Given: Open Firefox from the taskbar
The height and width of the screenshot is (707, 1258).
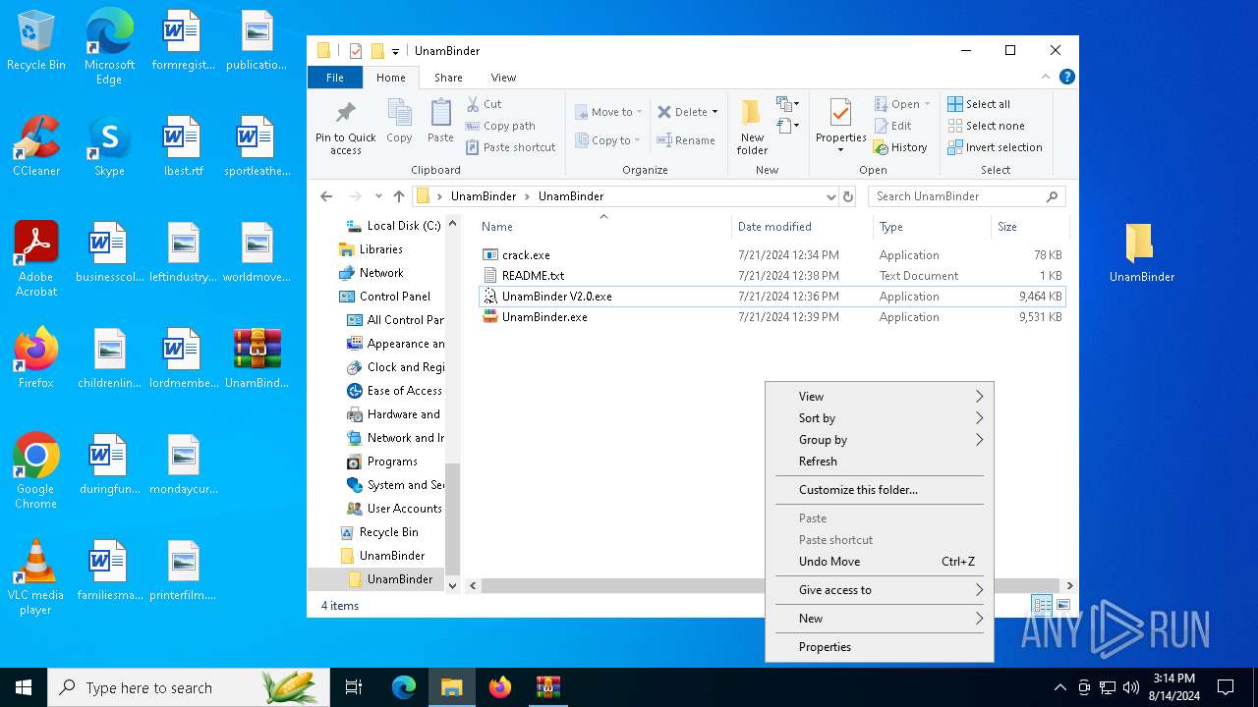Looking at the screenshot, I should (x=500, y=687).
